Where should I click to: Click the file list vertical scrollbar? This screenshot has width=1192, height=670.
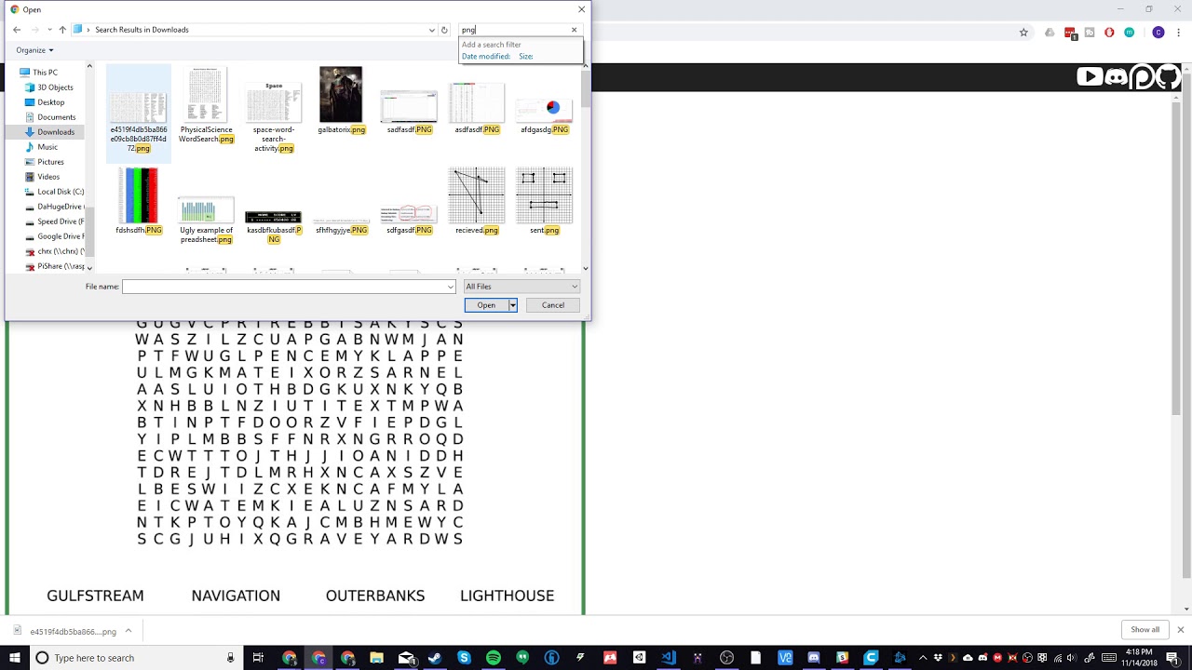click(x=585, y=167)
